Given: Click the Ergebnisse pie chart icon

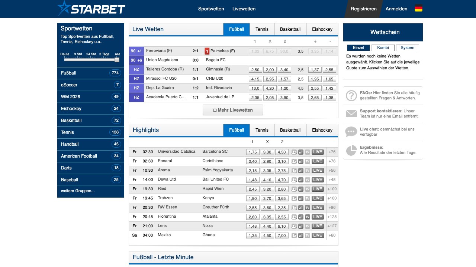Looking at the screenshot, I should [x=351, y=150].
